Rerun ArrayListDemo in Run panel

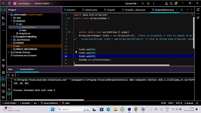[9, 75]
